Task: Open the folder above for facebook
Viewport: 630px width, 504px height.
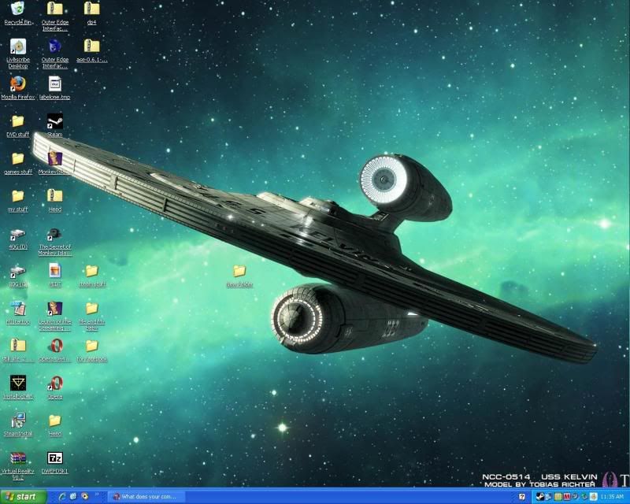Action: pos(91,316)
